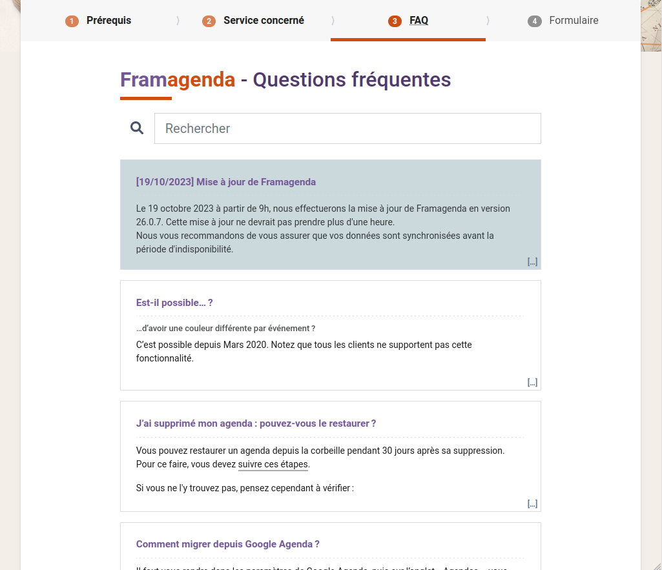Expand the Framagenda update announcement
Image resolution: width=662 pixels, height=570 pixels.
(x=532, y=261)
